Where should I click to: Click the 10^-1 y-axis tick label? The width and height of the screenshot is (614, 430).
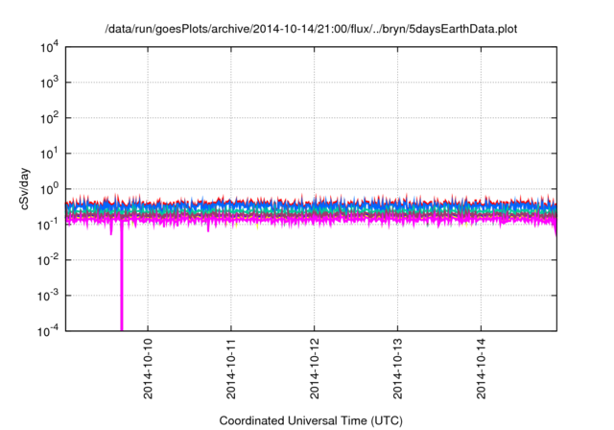coord(49,225)
